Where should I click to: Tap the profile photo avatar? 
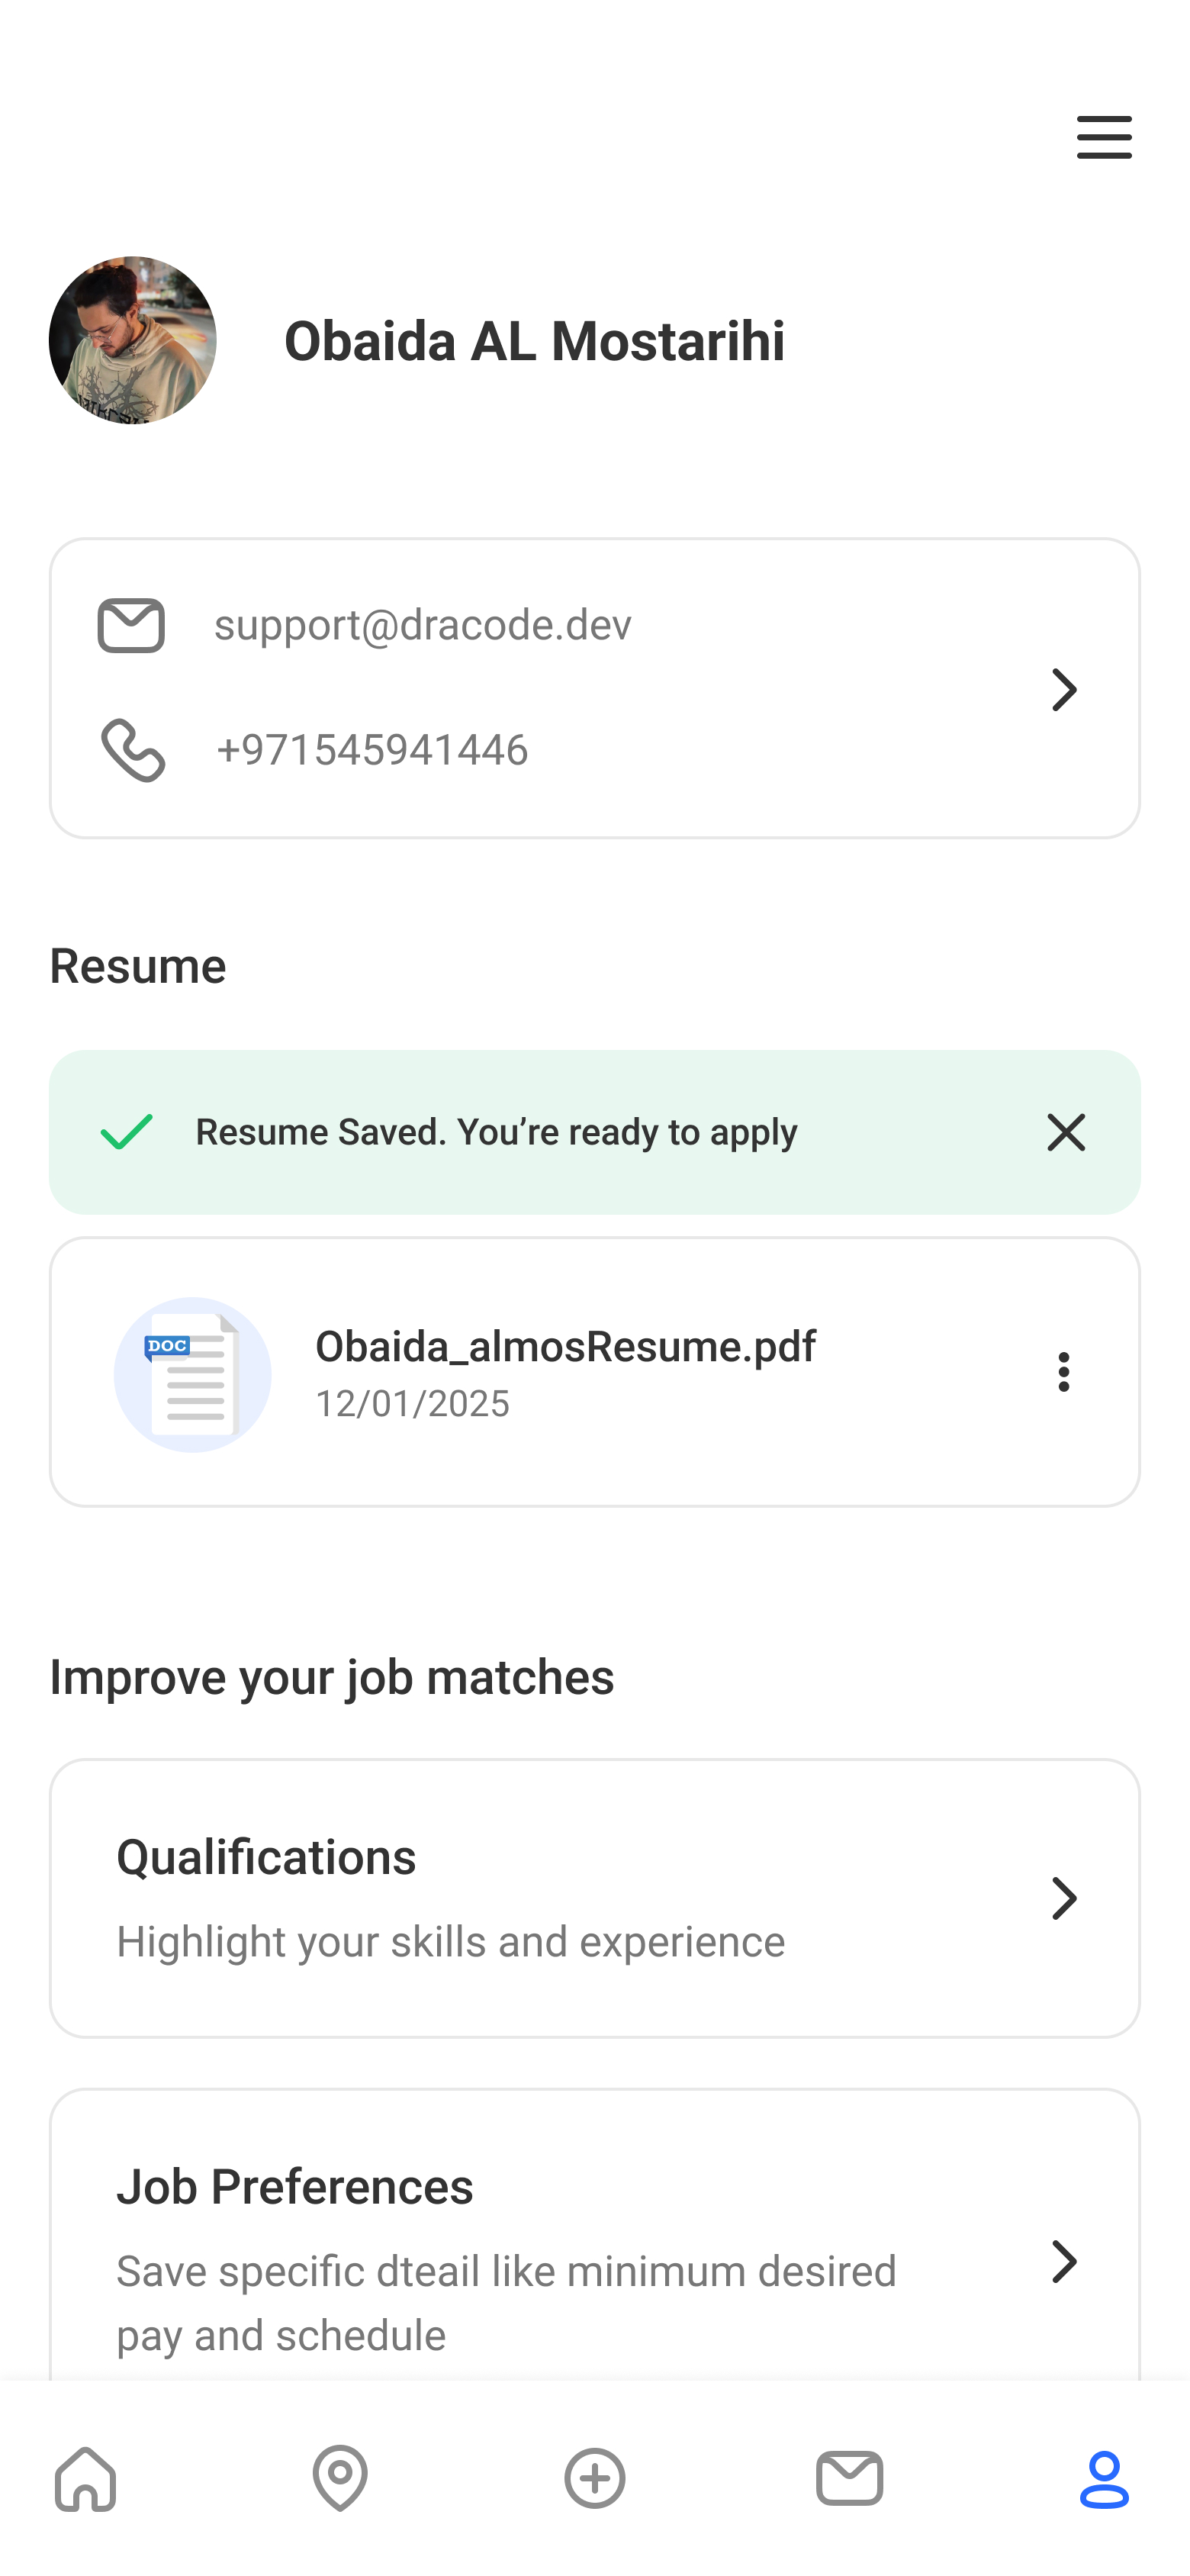pos(133,340)
